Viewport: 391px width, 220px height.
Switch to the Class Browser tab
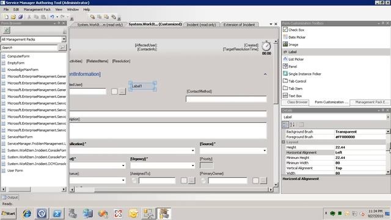click(x=296, y=102)
